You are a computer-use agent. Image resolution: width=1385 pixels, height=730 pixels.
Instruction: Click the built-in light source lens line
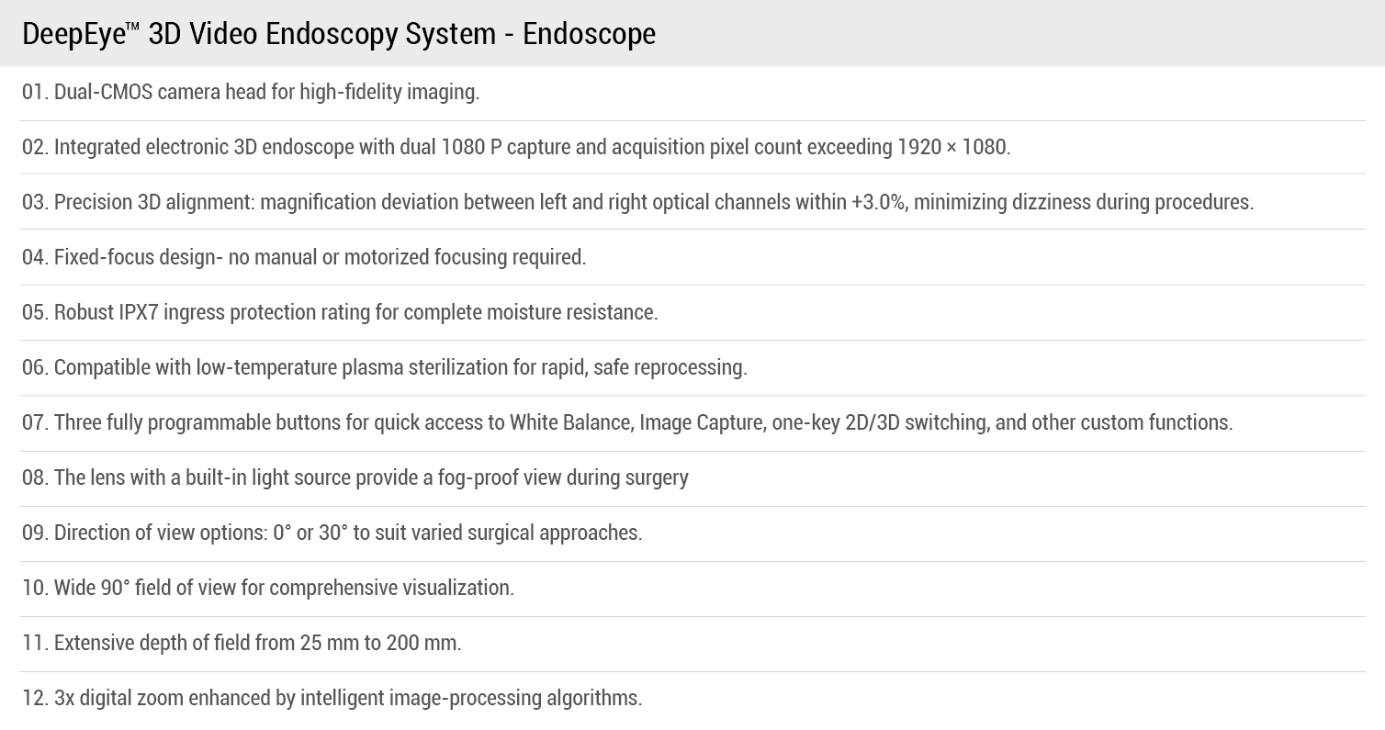(355, 477)
